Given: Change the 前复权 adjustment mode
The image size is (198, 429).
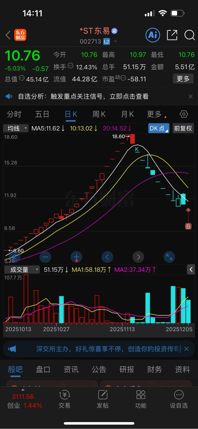Looking at the screenshot, I should point(183,128).
